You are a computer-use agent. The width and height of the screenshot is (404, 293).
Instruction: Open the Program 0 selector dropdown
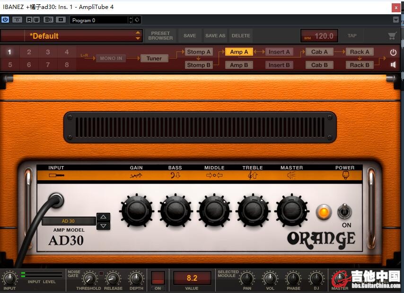pos(131,20)
